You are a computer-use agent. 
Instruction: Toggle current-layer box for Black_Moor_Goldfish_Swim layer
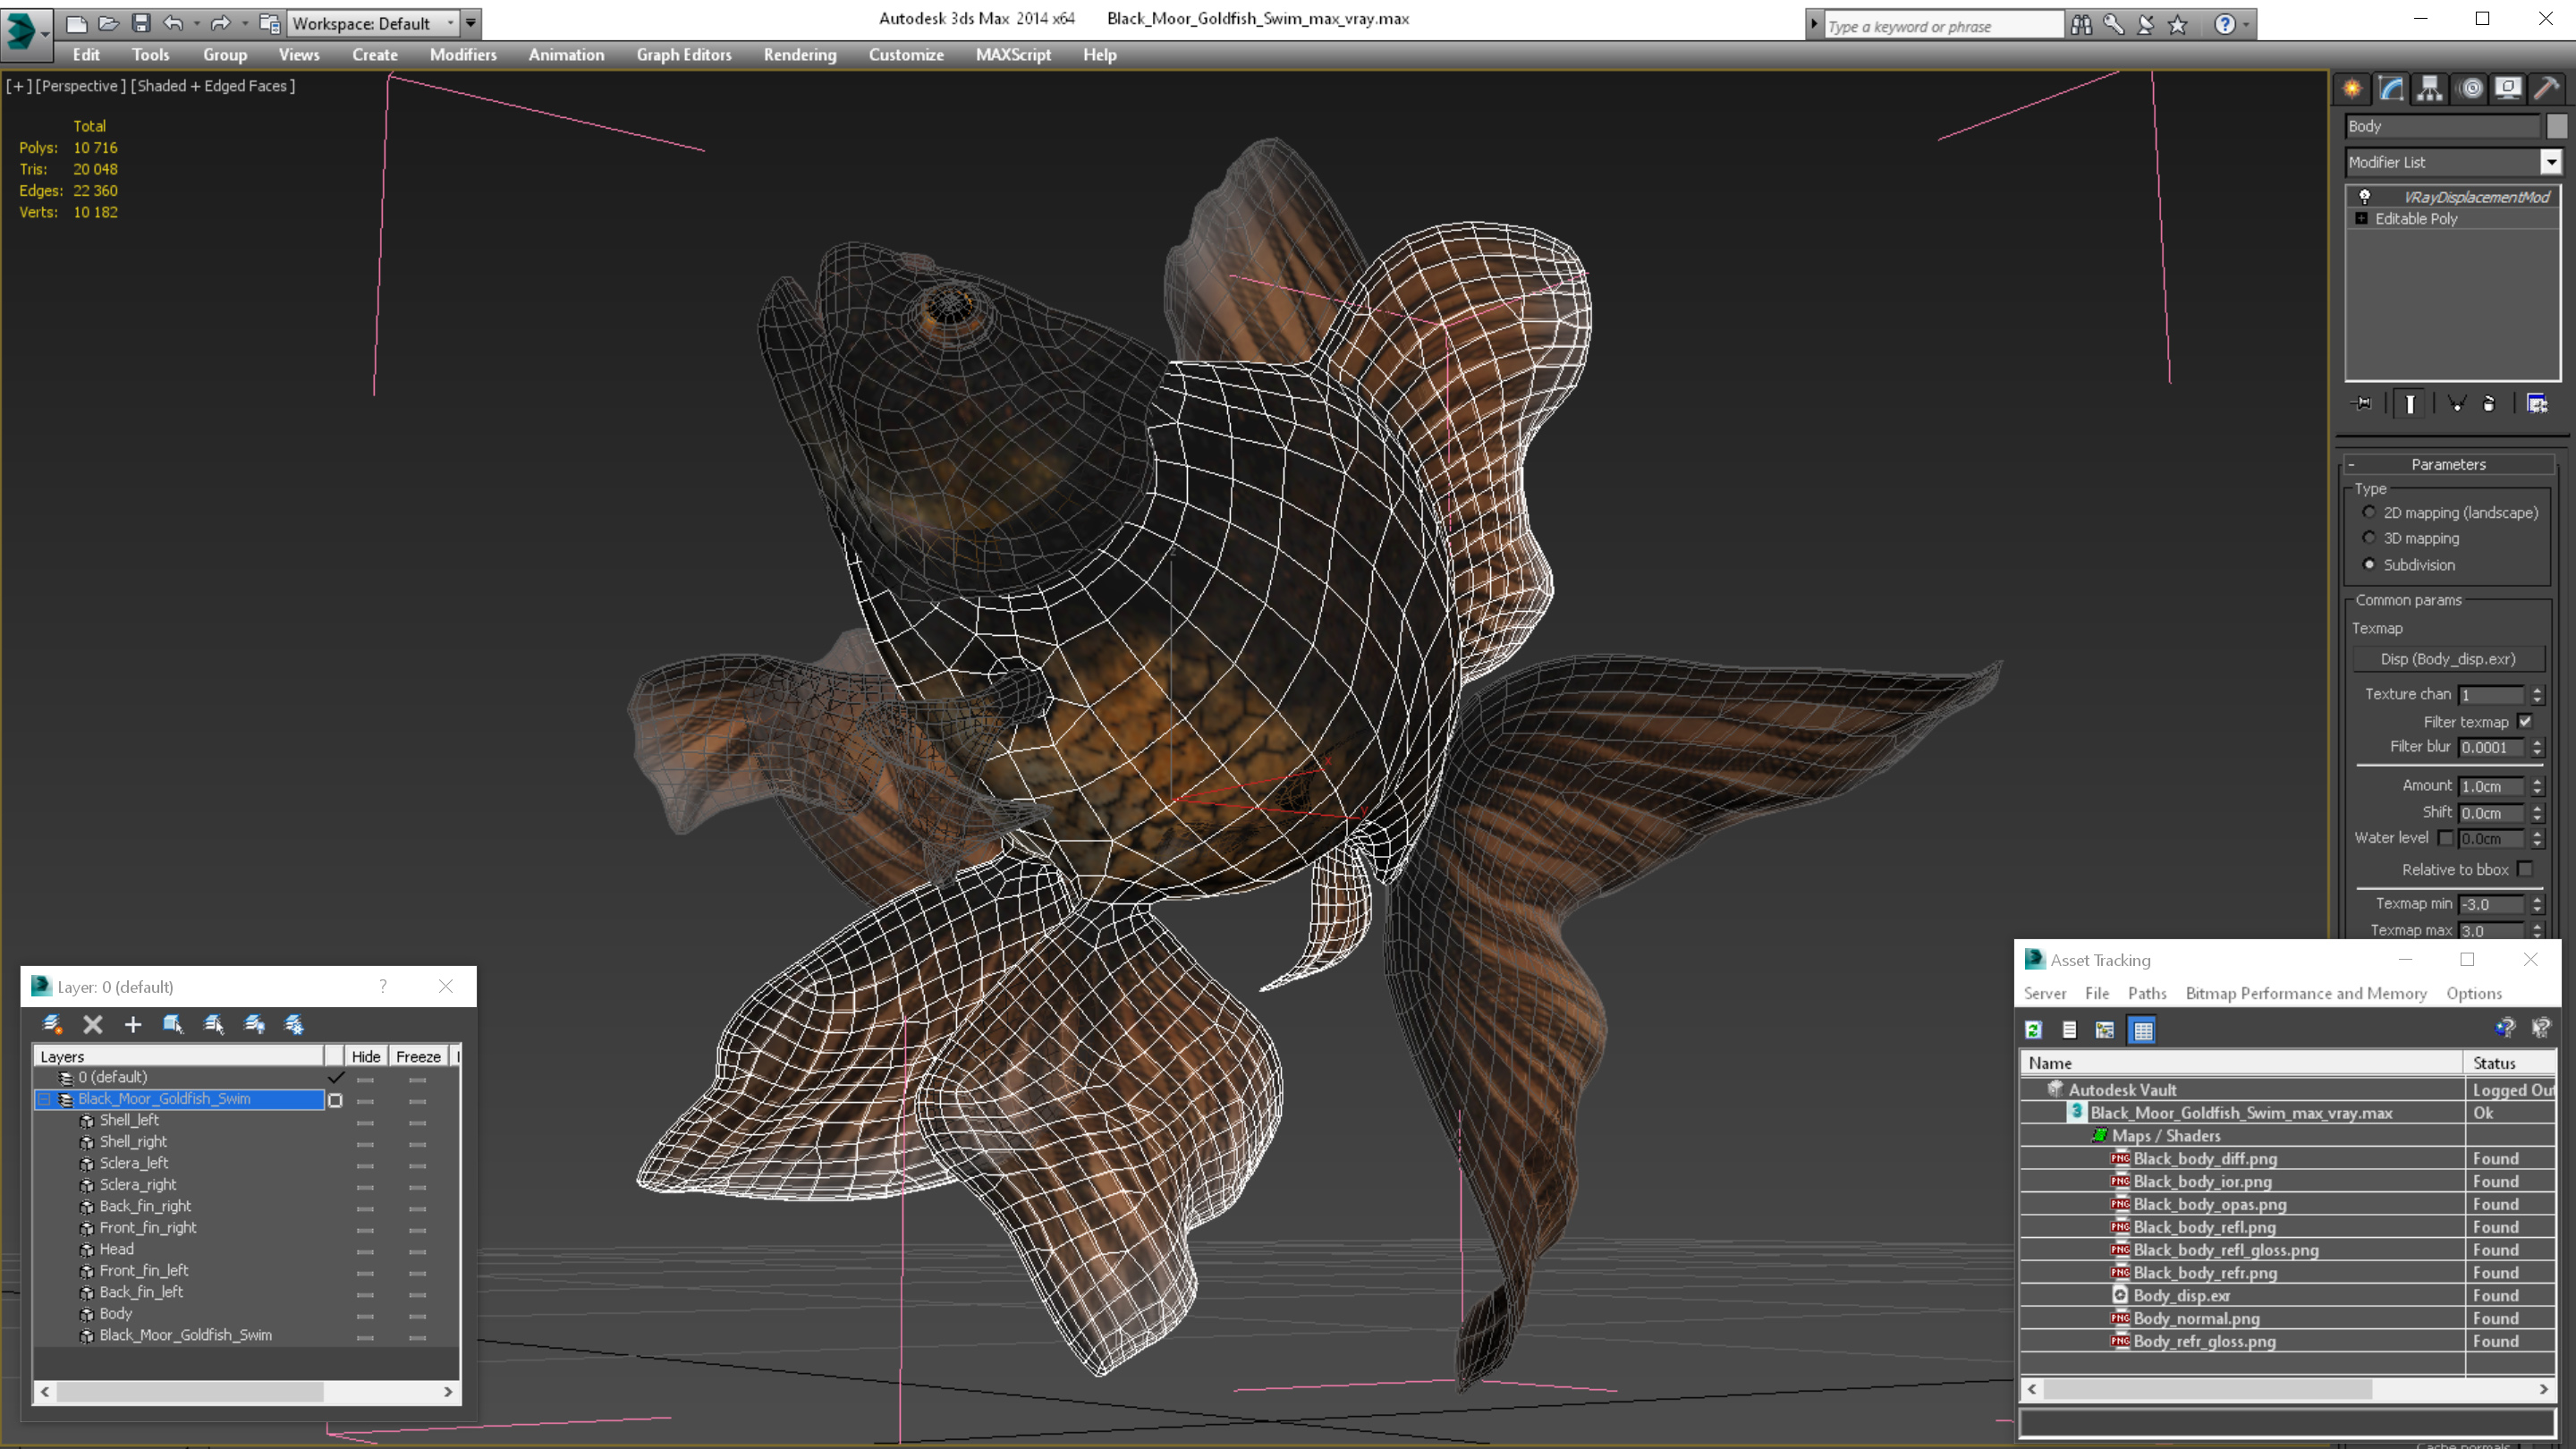coord(336,1100)
